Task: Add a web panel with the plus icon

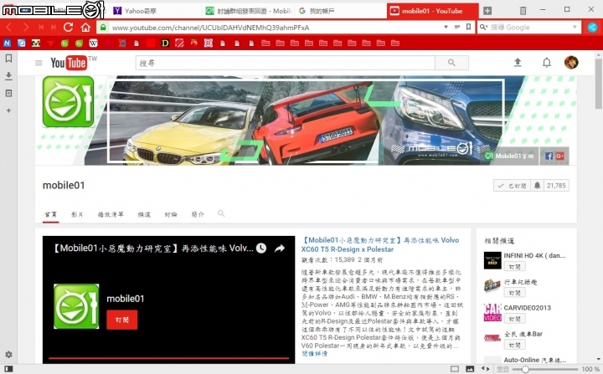Action: 8,110
